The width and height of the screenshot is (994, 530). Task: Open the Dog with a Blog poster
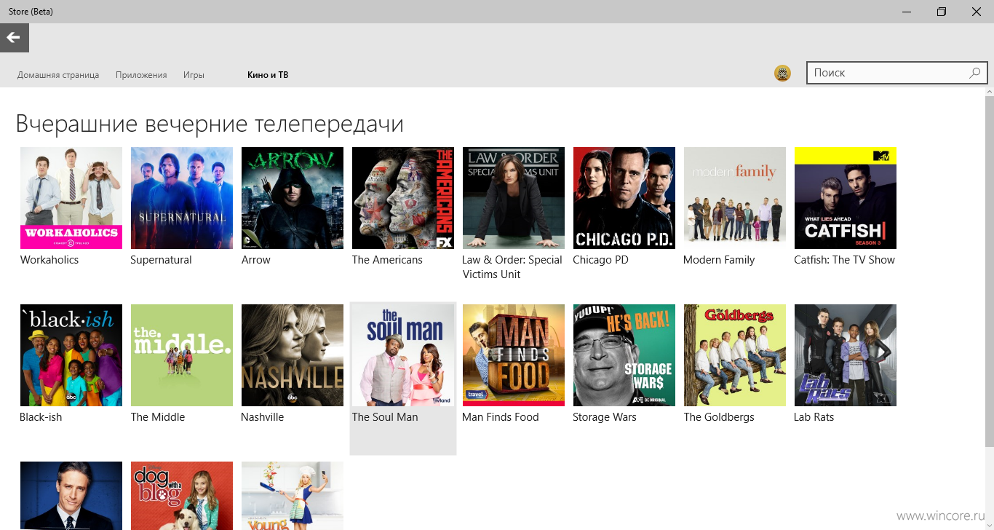(x=182, y=496)
